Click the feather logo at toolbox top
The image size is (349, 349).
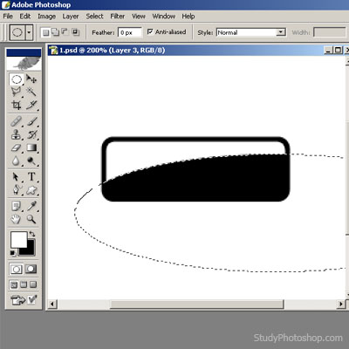pyautogui.click(x=24, y=63)
